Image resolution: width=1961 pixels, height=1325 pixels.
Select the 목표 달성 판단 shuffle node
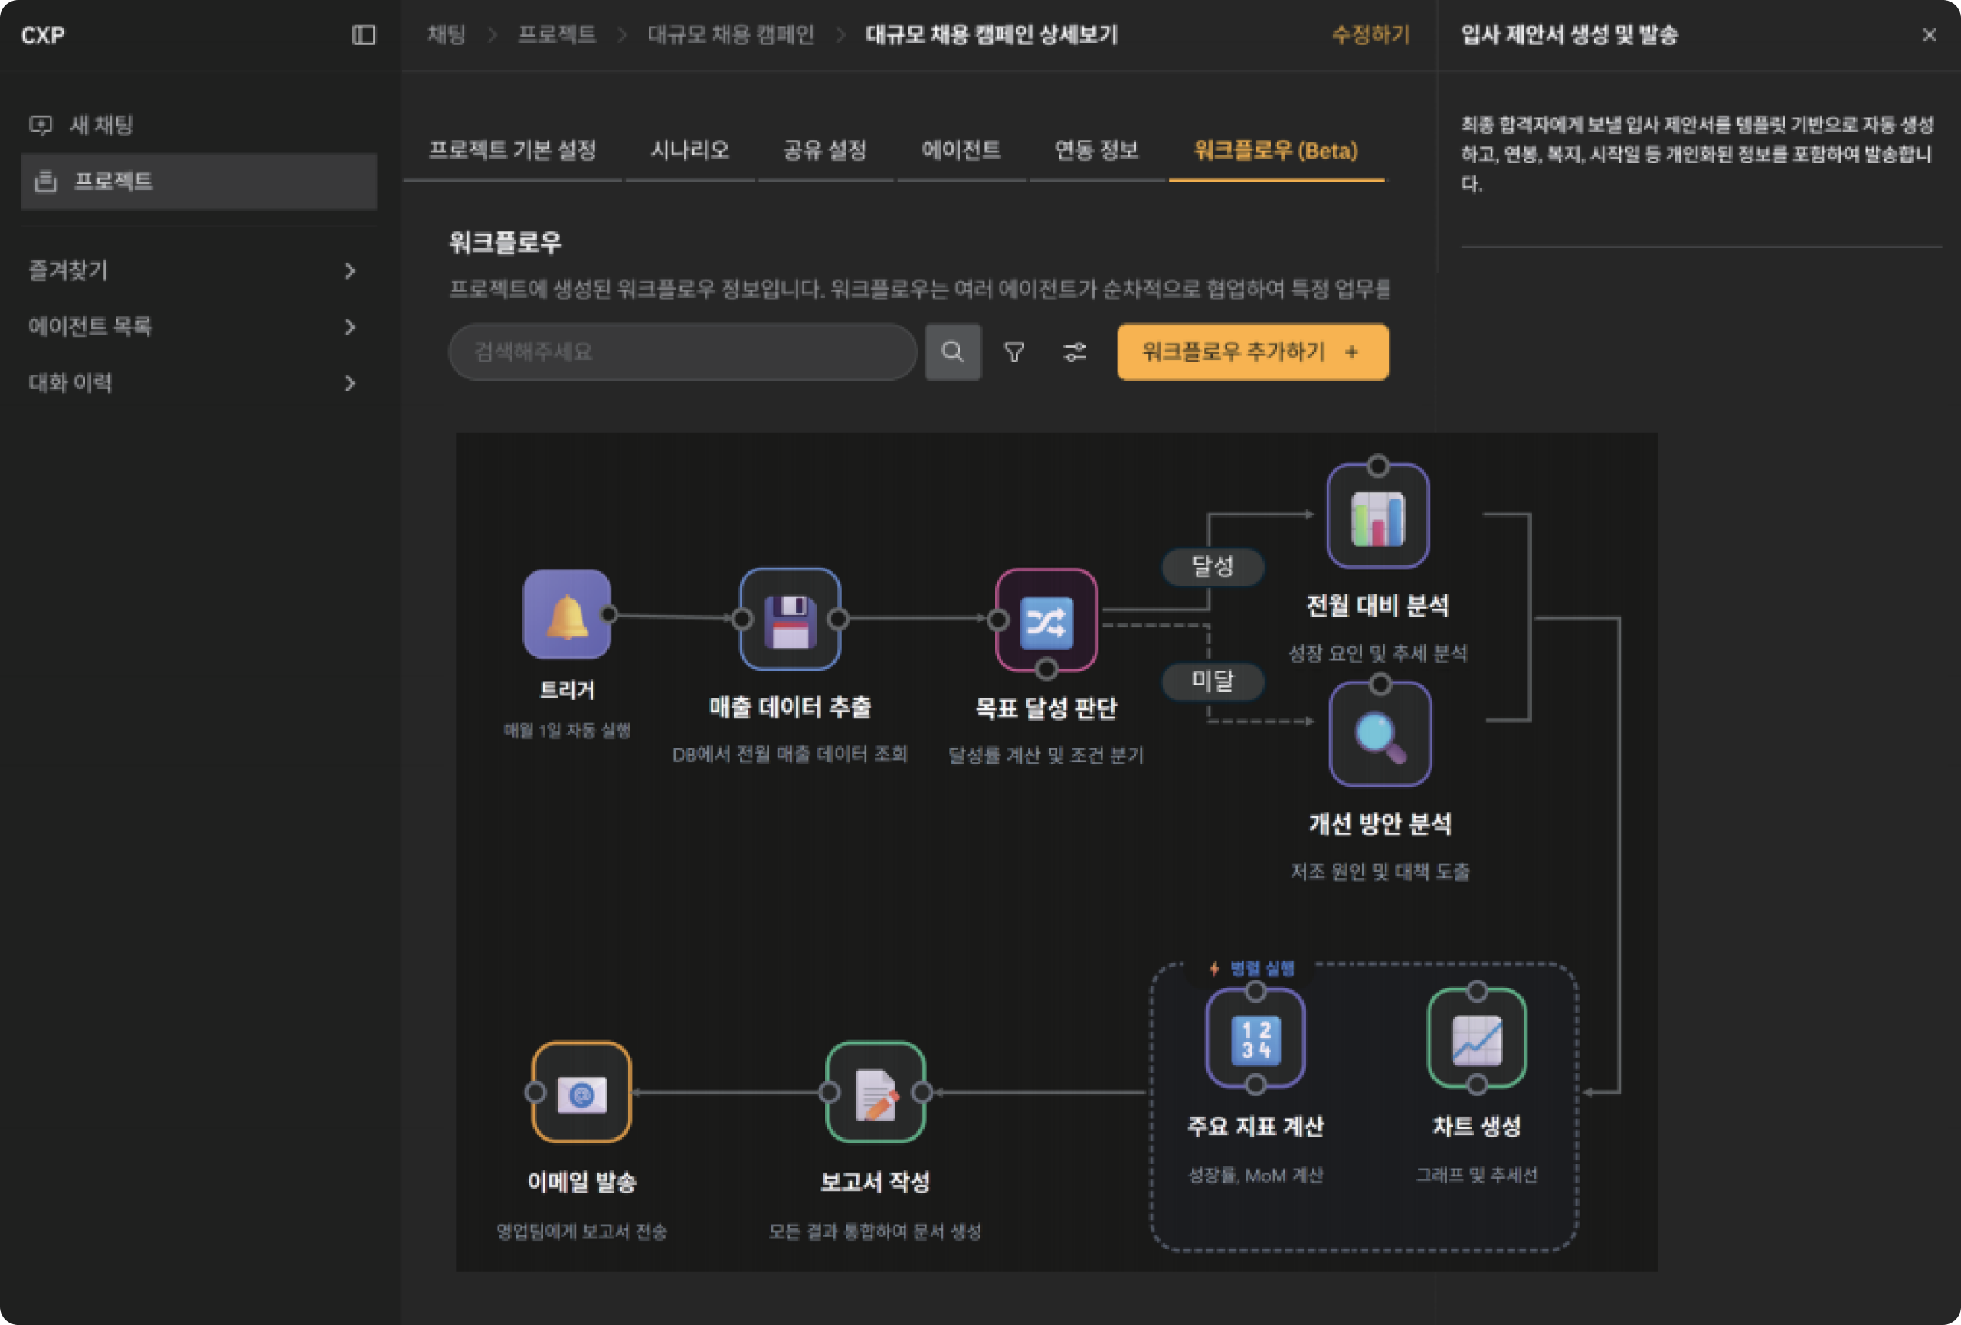(x=1046, y=620)
